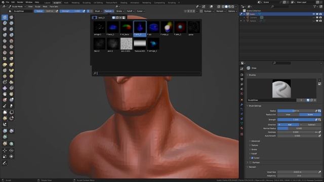Select the Mesh Filter tool
Viewport: 324px width, 182px height.
click(x=5, y=131)
